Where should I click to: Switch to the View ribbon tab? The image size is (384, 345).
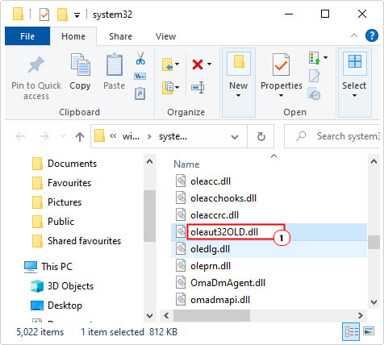point(165,36)
